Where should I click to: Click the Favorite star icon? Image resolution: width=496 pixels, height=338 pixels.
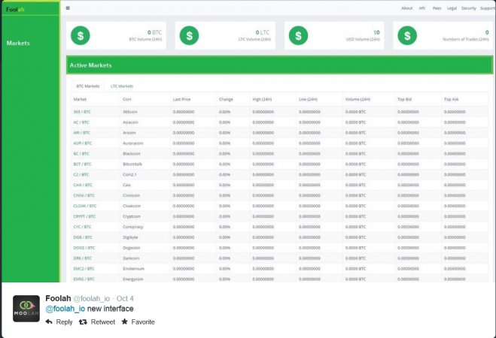pyautogui.click(x=125, y=321)
